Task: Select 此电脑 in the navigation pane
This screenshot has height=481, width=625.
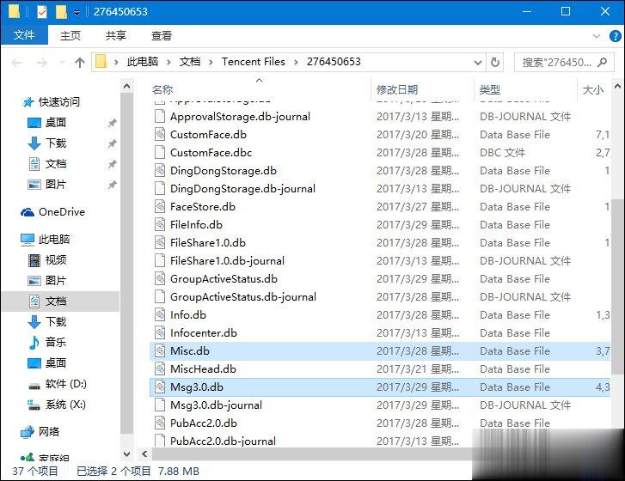Action: click(46, 240)
